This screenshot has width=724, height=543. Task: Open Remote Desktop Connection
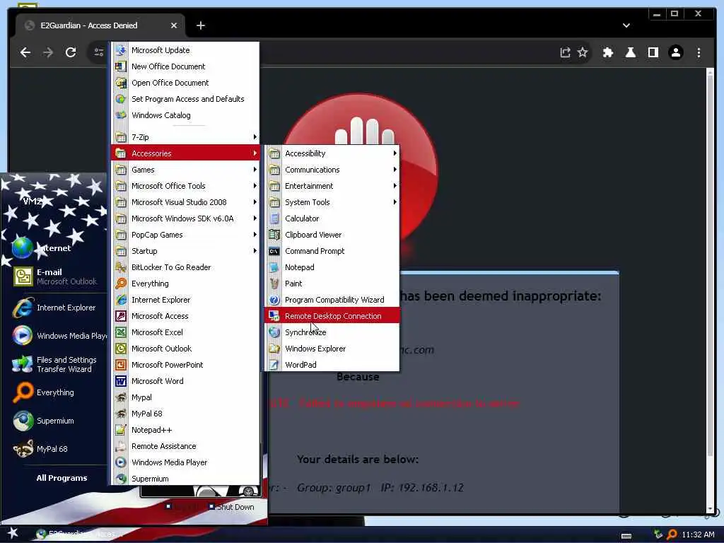pyautogui.click(x=332, y=316)
